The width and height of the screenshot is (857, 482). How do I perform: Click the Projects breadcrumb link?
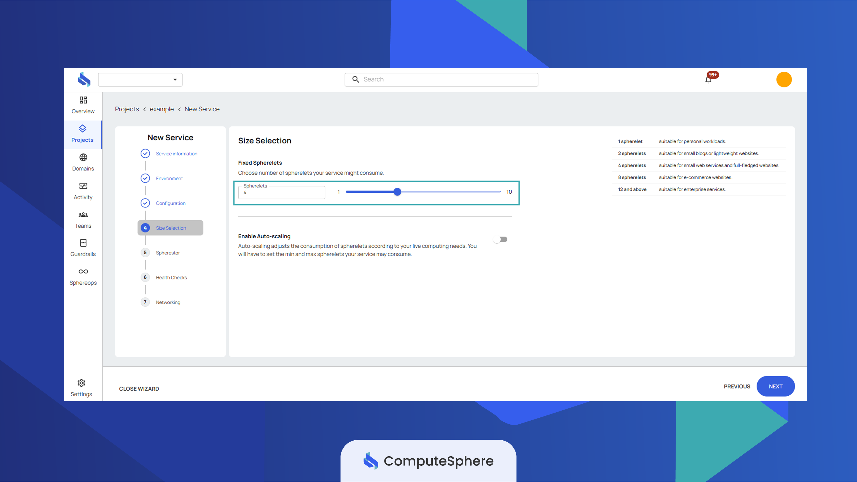tap(127, 109)
